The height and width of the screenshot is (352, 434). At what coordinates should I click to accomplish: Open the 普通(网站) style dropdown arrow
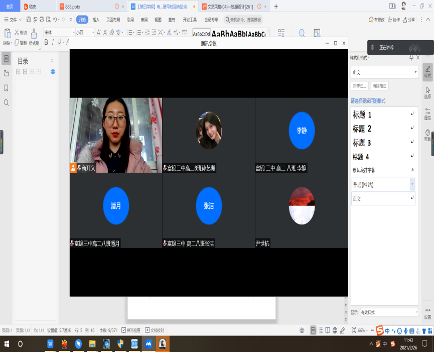412,184
